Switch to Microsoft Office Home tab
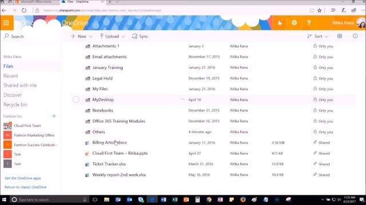The width and height of the screenshot is (366, 205). 36,2
